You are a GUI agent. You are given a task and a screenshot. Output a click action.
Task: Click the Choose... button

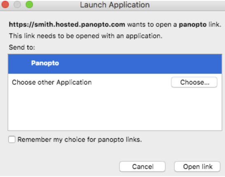point(194,82)
